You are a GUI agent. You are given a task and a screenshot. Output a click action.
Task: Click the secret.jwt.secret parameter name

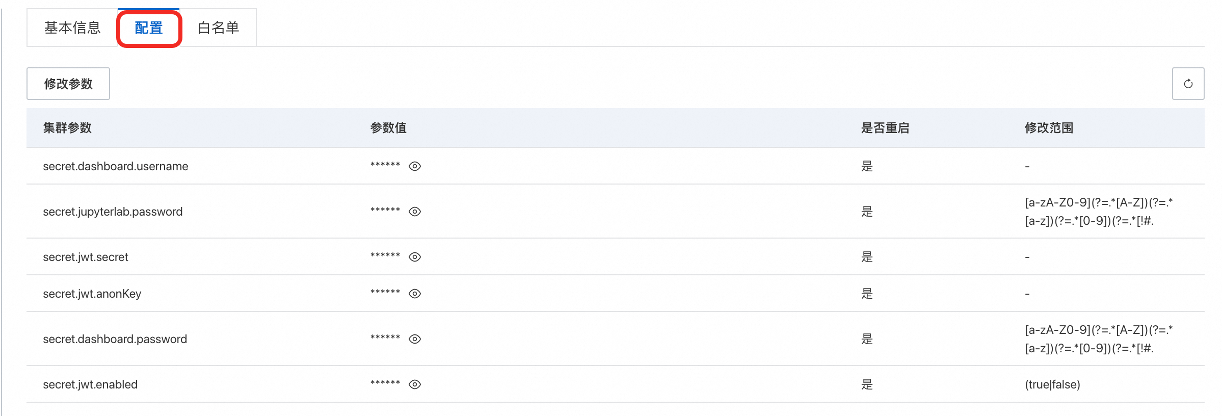tap(86, 257)
